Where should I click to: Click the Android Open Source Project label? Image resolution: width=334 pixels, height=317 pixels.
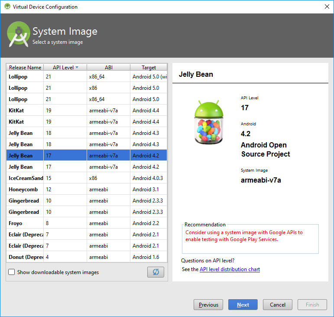click(266, 150)
